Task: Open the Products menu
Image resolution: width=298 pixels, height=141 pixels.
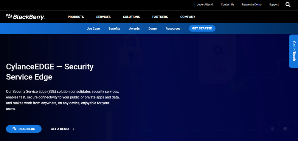Action: (x=76, y=17)
